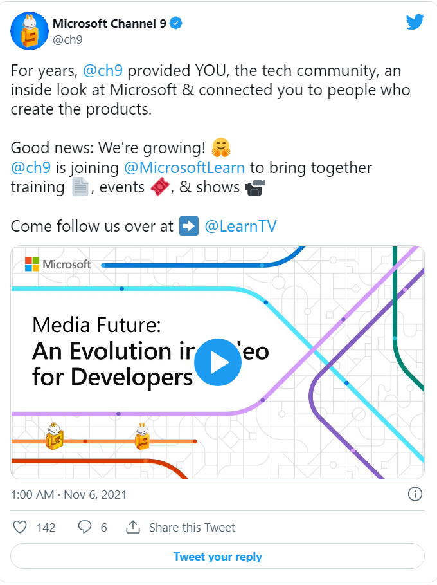Click the Share this Tweet label
The width and height of the screenshot is (437, 585).
(x=192, y=528)
